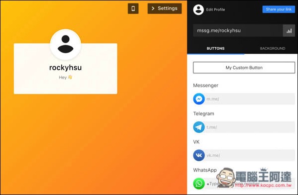
Task: Click the Hey greeting text
Action: (65, 77)
